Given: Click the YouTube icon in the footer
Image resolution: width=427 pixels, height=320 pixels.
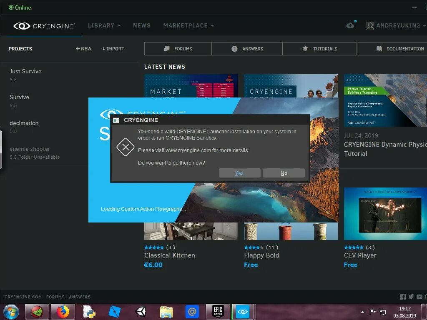Looking at the screenshot, I should pos(419,297).
